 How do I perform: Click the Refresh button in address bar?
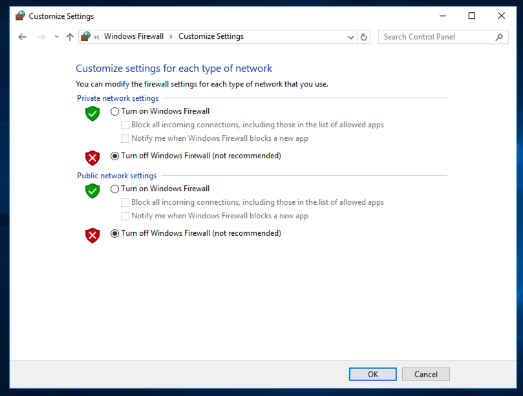pos(364,37)
